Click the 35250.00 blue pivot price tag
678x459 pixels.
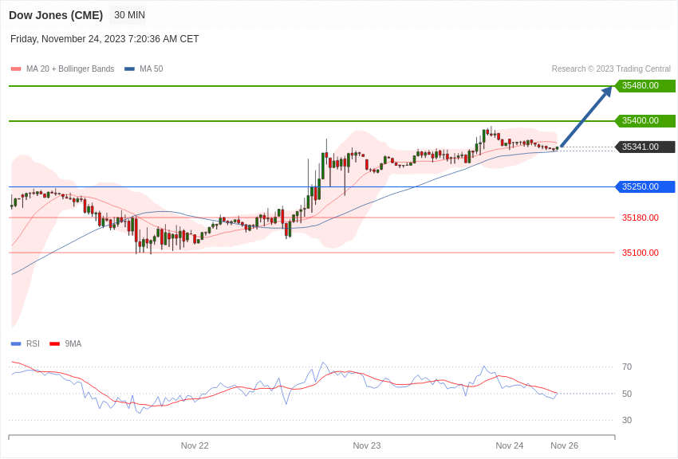(x=644, y=187)
